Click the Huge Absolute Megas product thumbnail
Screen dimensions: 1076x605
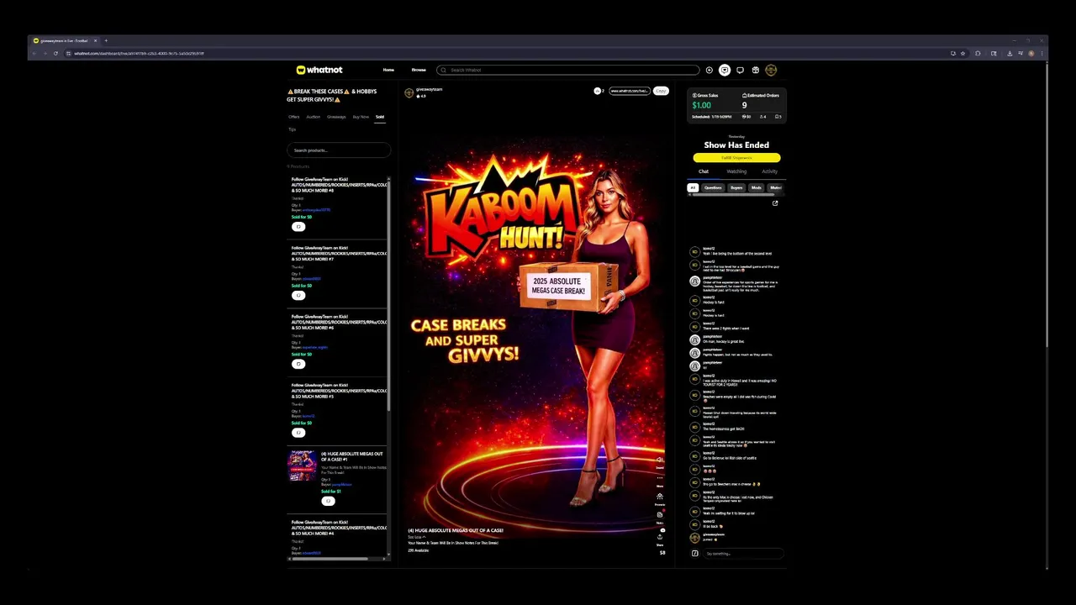(x=303, y=466)
